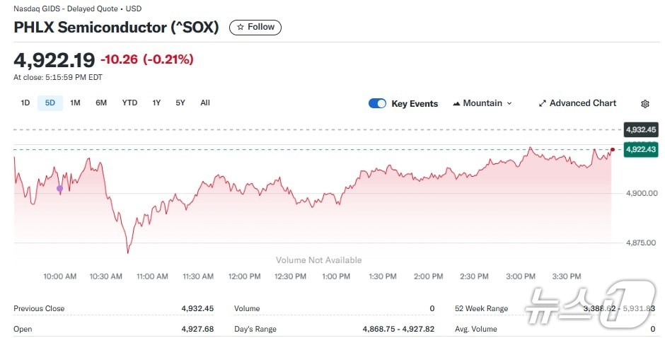Choose the 5Y time range

pos(180,103)
